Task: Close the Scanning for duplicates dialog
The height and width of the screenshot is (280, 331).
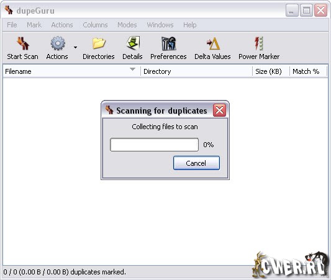Action: click(x=220, y=110)
